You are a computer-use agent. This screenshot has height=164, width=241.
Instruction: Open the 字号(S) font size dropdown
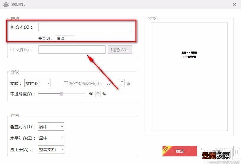pyautogui.click(x=65, y=38)
